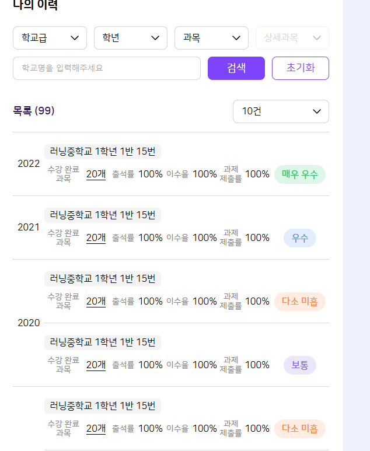This screenshot has height=451, width=370.
Task: Click the 초기화 reset button
Action: pyautogui.click(x=300, y=68)
